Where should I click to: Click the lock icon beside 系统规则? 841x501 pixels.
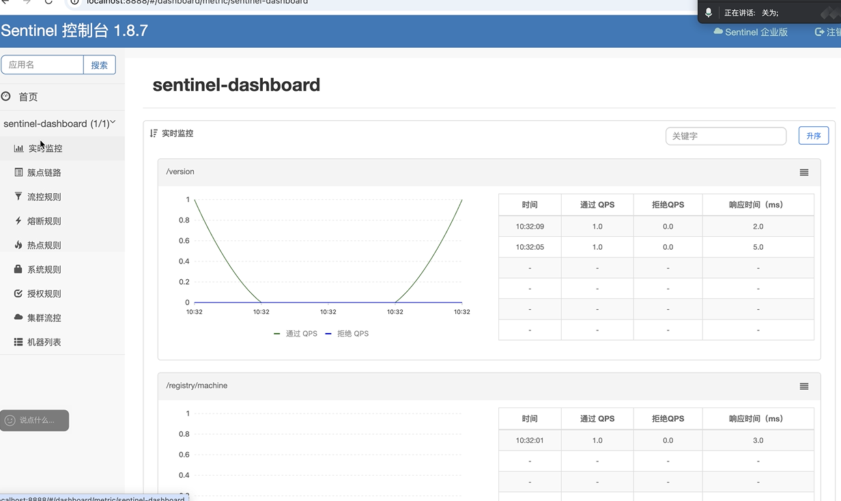(18, 269)
